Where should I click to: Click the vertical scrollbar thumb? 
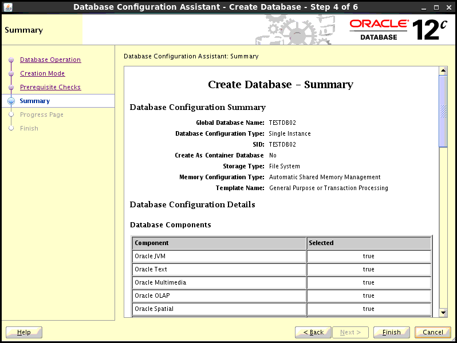click(443, 111)
